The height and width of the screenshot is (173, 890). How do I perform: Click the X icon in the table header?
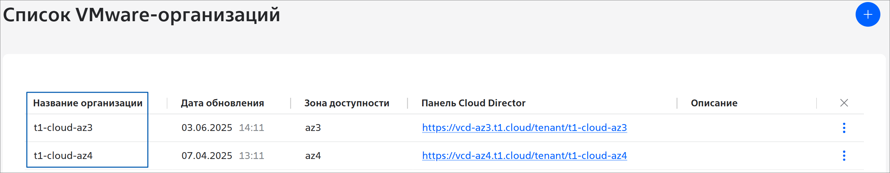(844, 103)
